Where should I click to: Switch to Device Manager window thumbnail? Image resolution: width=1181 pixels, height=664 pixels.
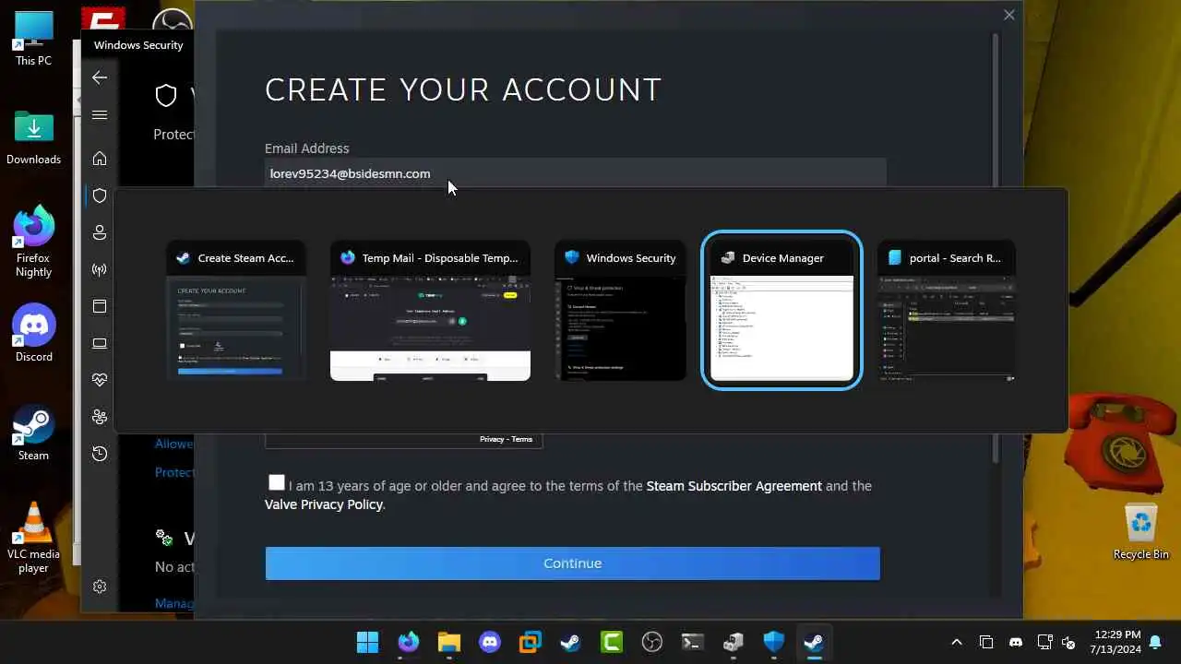click(782, 311)
